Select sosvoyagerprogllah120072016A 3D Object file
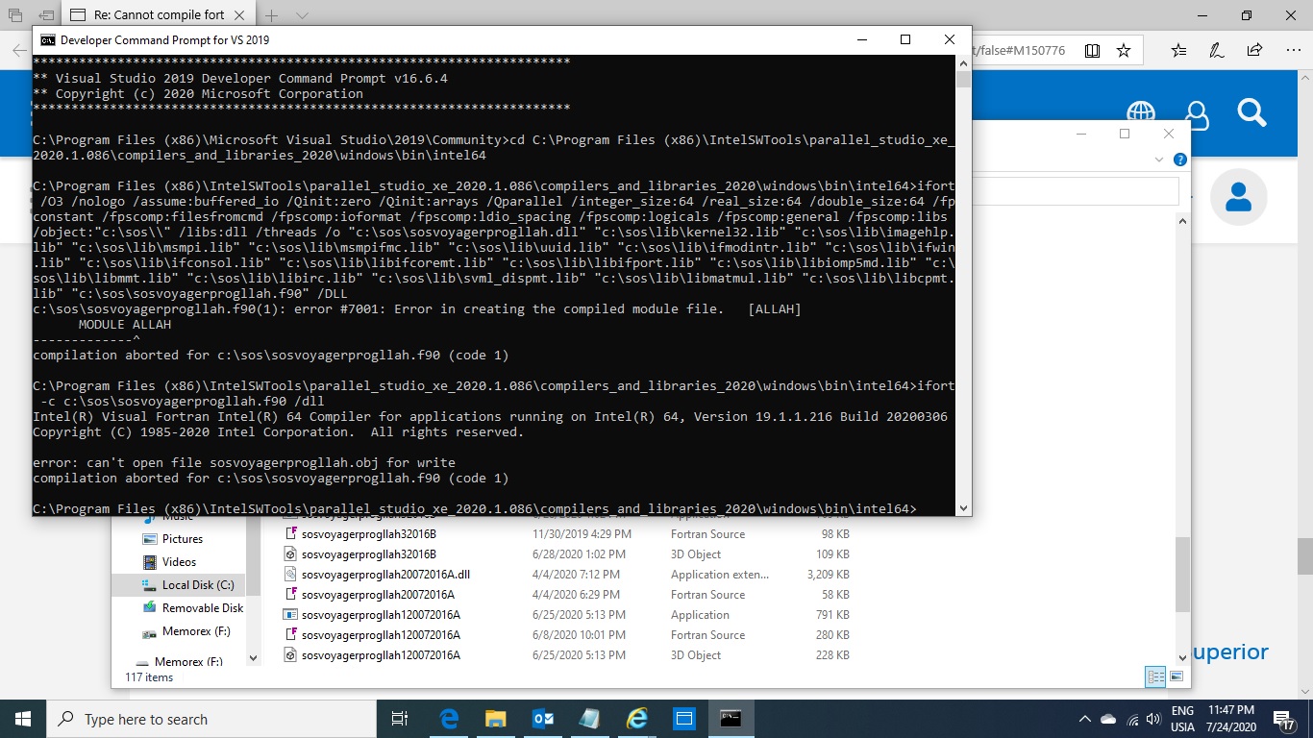Image resolution: width=1313 pixels, height=738 pixels. 381,655
